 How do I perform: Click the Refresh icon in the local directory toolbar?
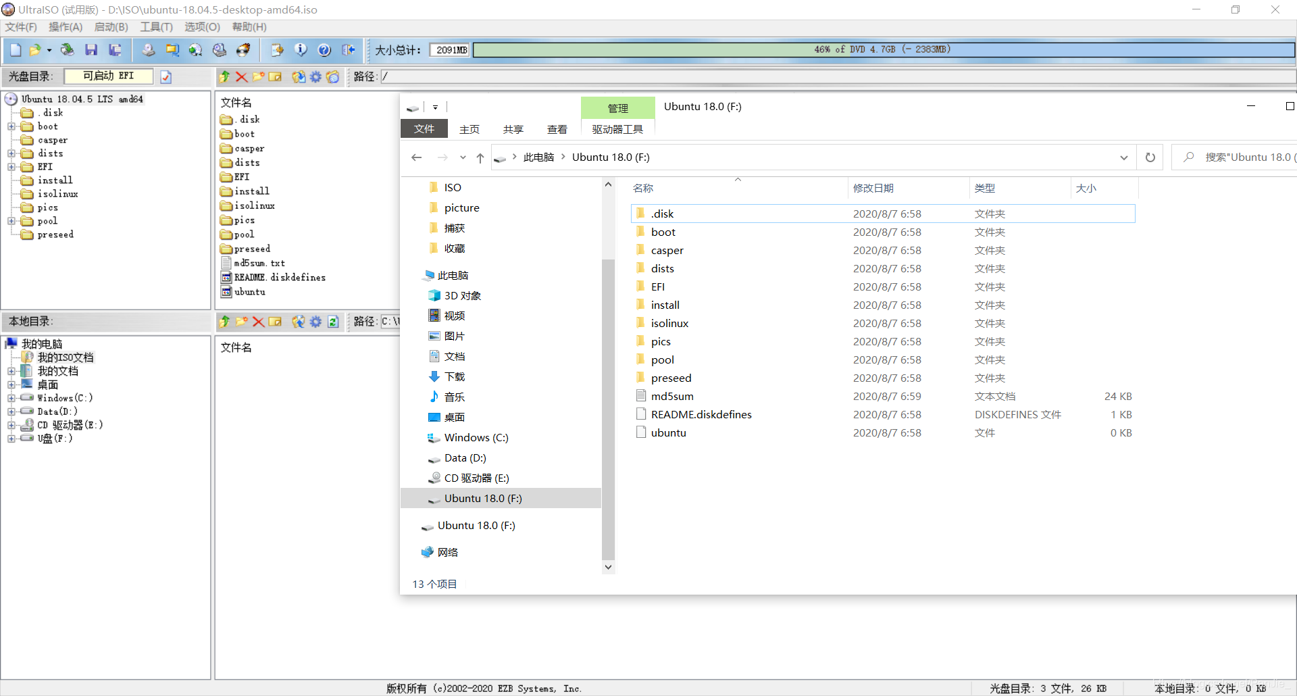(x=333, y=322)
